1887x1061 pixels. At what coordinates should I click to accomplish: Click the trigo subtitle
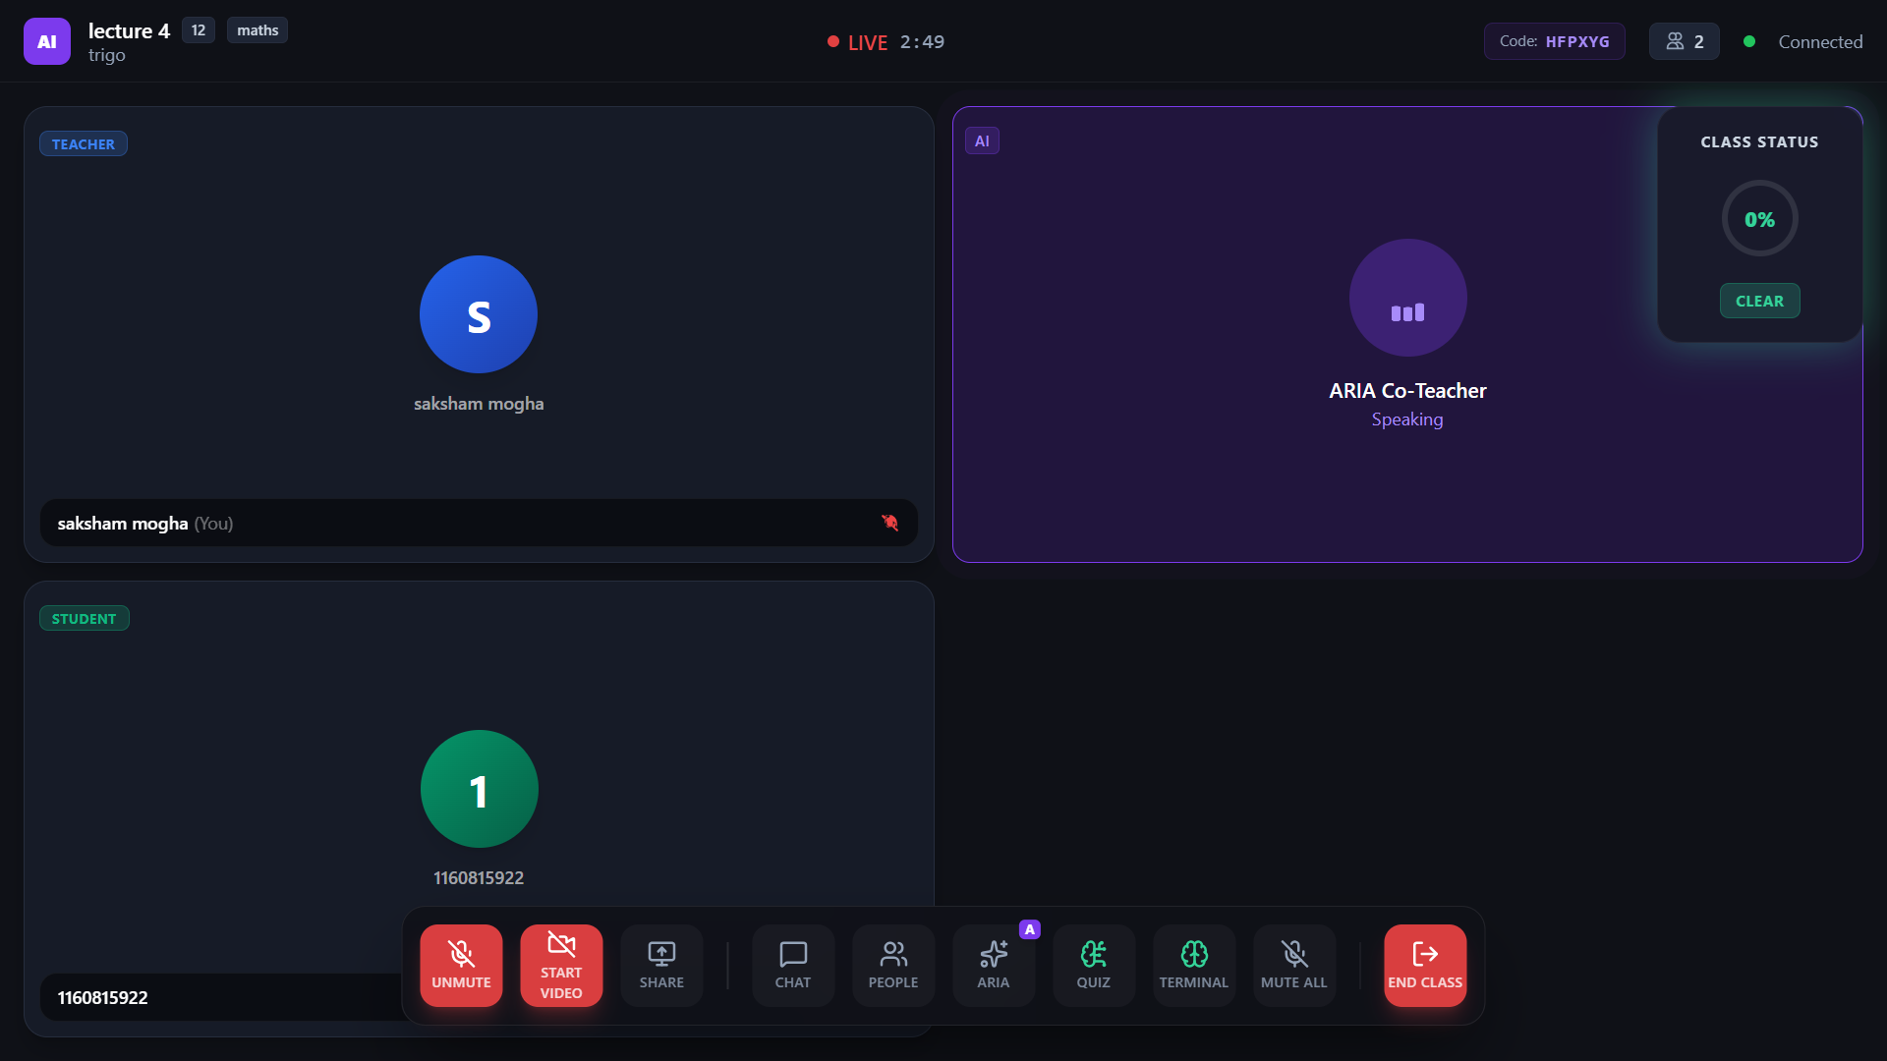107,55
